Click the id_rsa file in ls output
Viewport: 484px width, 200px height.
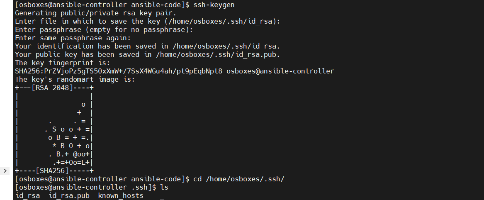click(27, 196)
